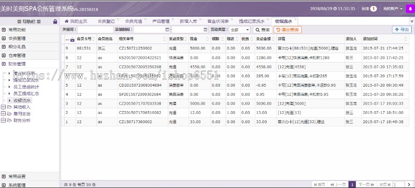Expand the 财务分析 tree folder
Image resolution: width=415 pixels, height=188 pixels.
3,120
